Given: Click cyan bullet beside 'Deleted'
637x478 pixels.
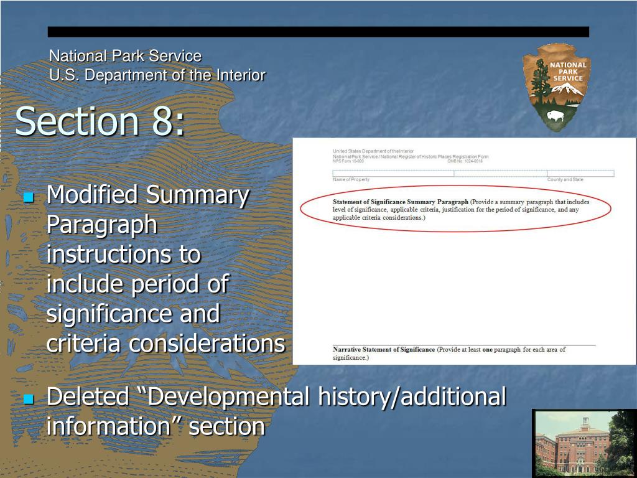Looking at the screenshot, I should click(29, 399).
